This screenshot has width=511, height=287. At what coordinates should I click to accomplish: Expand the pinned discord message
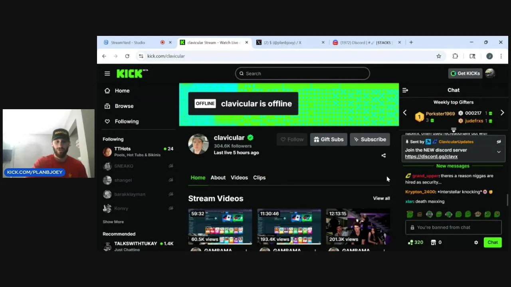(499, 152)
